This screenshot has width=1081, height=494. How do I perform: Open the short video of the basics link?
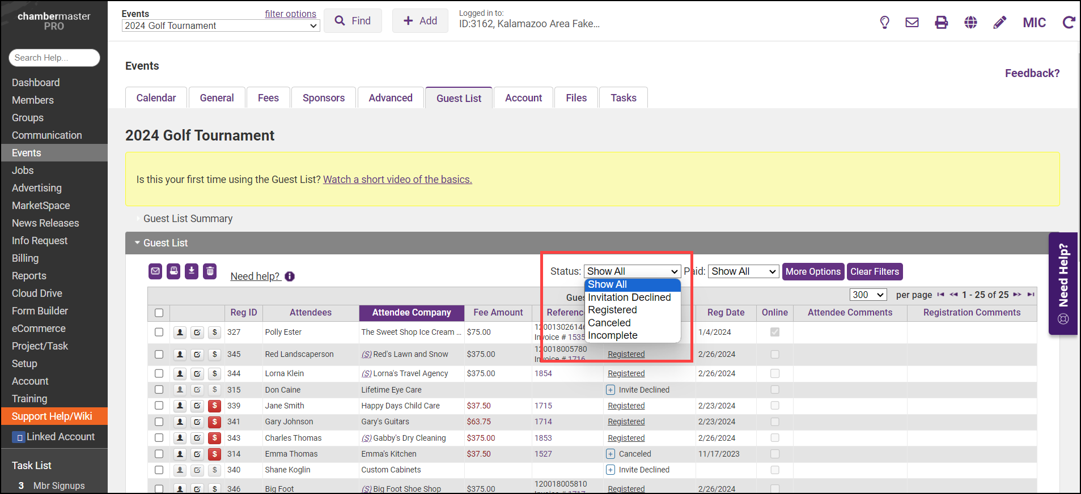[x=397, y=180]
